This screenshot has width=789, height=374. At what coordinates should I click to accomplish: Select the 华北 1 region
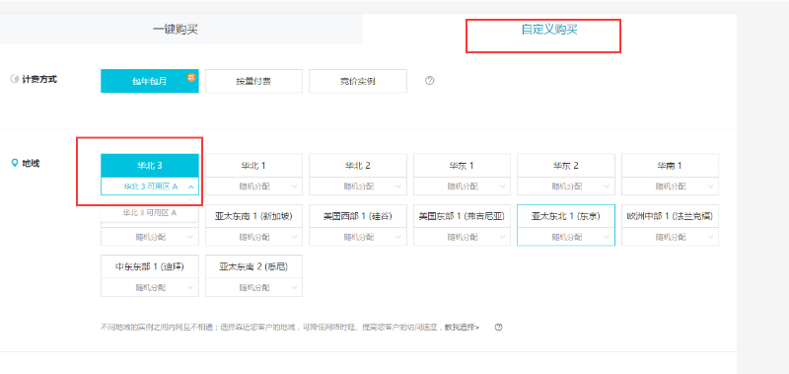pyautogui.click(x=253, y=165)
